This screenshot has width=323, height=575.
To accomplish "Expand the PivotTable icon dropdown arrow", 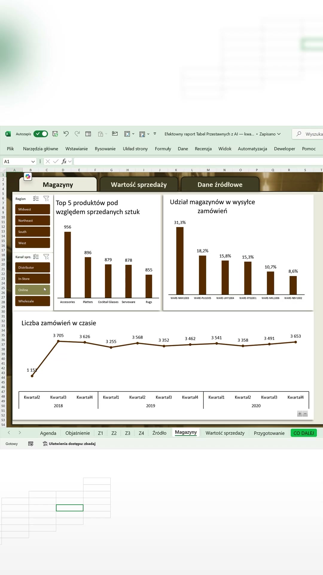I will [133, 134].
